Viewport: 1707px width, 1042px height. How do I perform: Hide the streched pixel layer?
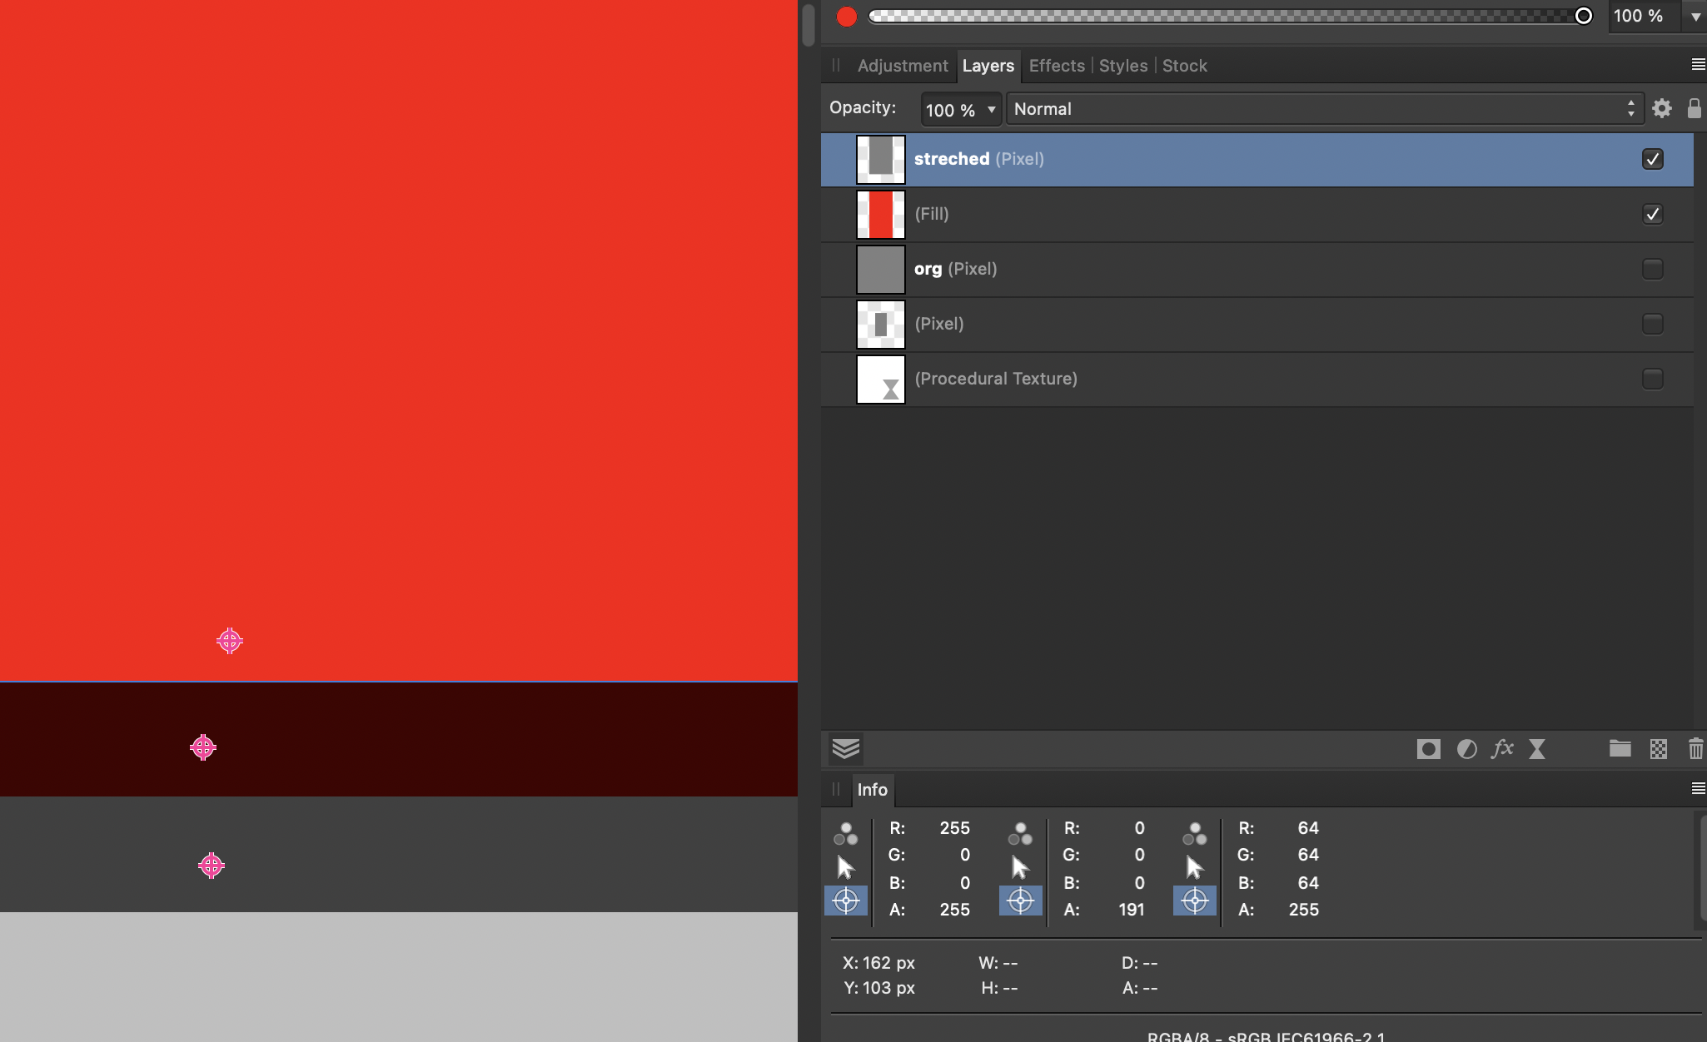pyautogui.click(x=1652, y=159)
